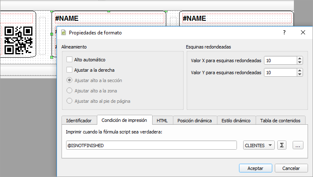The image size is (313, 177).
Task: Open the Estilo dinámico tab
Action: [x=236, y=121]
